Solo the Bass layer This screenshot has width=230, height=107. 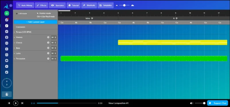coord(55,48)
